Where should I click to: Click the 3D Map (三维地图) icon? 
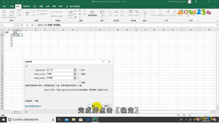[x=102, y=14]
